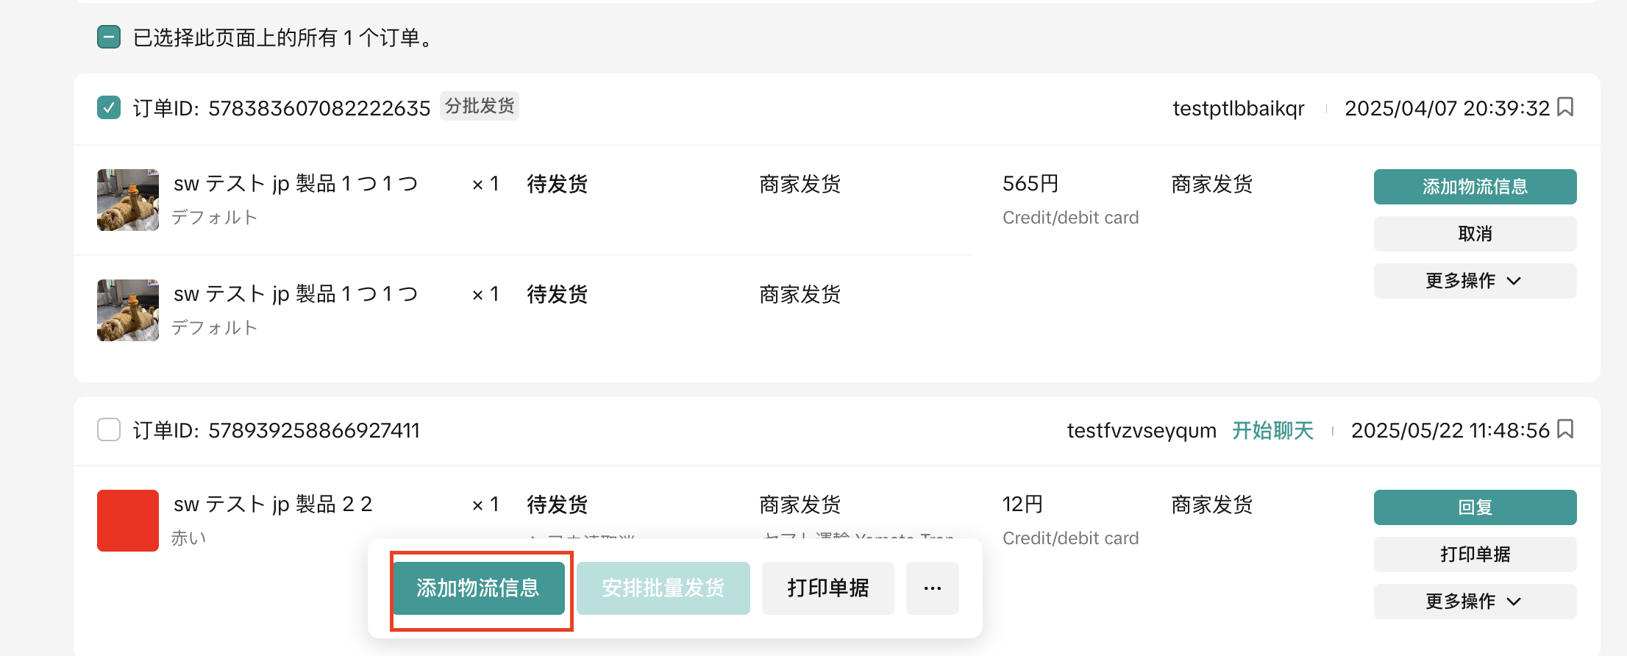Screen dimensions: 1627x656
Task: Click the 分批发货 tag on first order
Action: point(480,107)
